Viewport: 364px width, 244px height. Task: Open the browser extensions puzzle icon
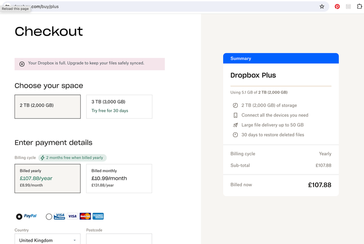pyautogui.click(x=359, y=6)
